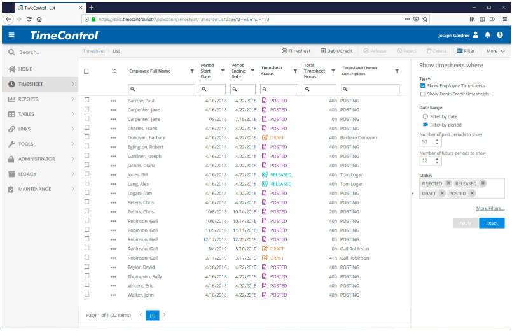
Task: Open the notifications bell
Action: 487,35
